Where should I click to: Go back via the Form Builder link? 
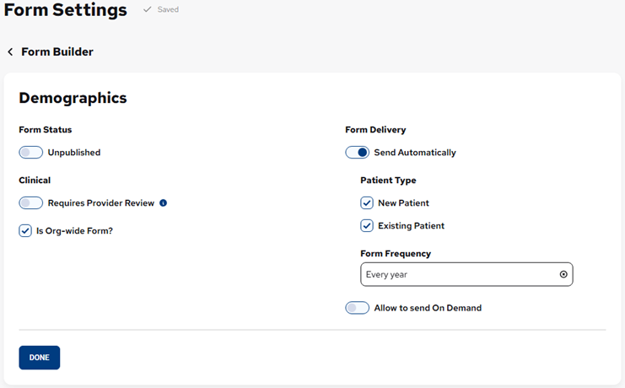[57, 52]
